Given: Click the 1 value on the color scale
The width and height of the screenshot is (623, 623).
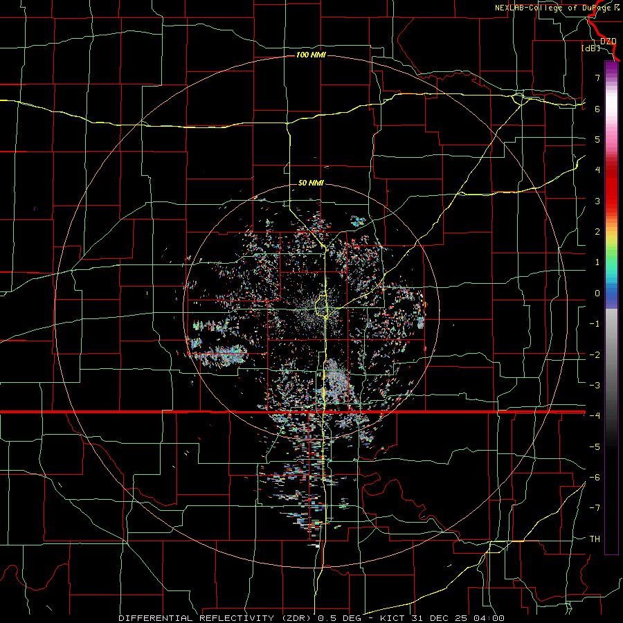Looking at the screenshot, I should click(x=597, y=262).
